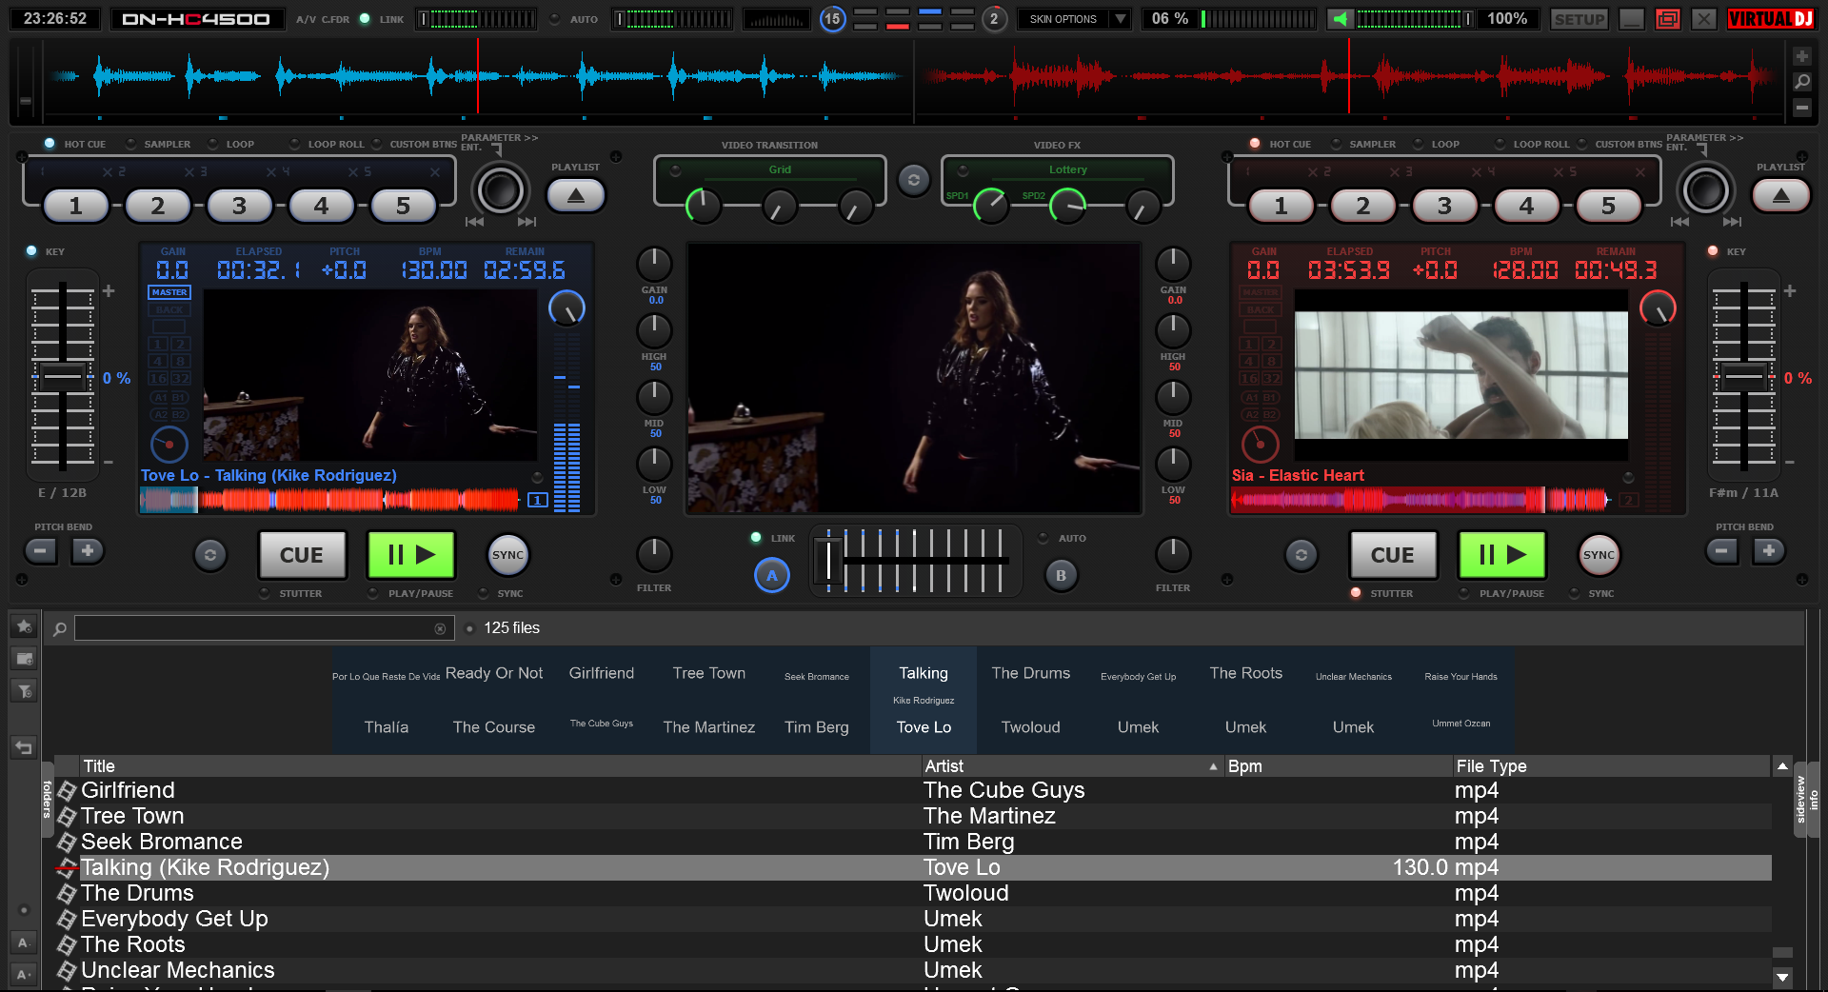Click the waveform zoom magnifier icon
1828x992 pixels.
1801,83
